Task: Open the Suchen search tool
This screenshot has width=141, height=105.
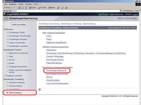Action: [32, 7]
